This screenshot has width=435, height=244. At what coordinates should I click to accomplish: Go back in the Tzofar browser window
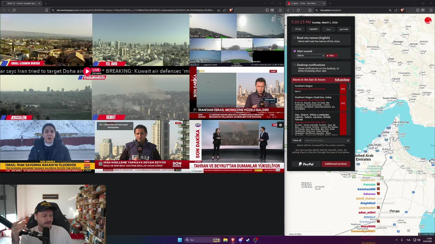point(288,10)
